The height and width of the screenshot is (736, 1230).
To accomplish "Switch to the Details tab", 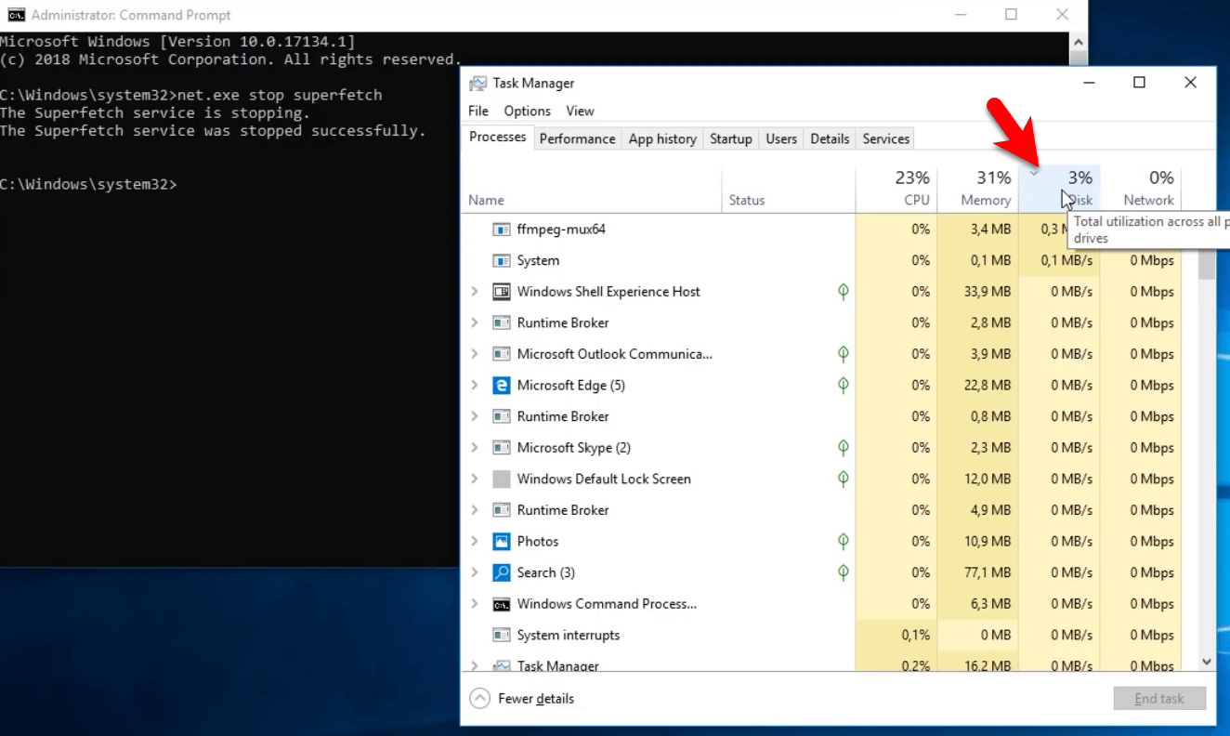I will (830, 138).
